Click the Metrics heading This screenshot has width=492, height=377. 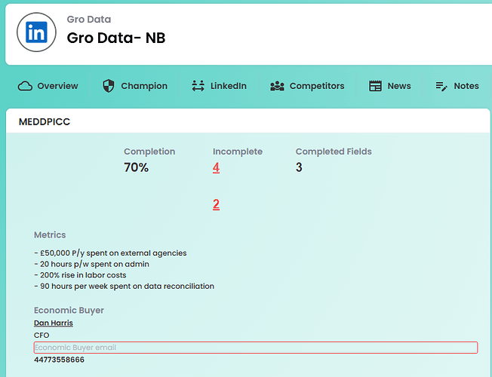pos(50,235)
